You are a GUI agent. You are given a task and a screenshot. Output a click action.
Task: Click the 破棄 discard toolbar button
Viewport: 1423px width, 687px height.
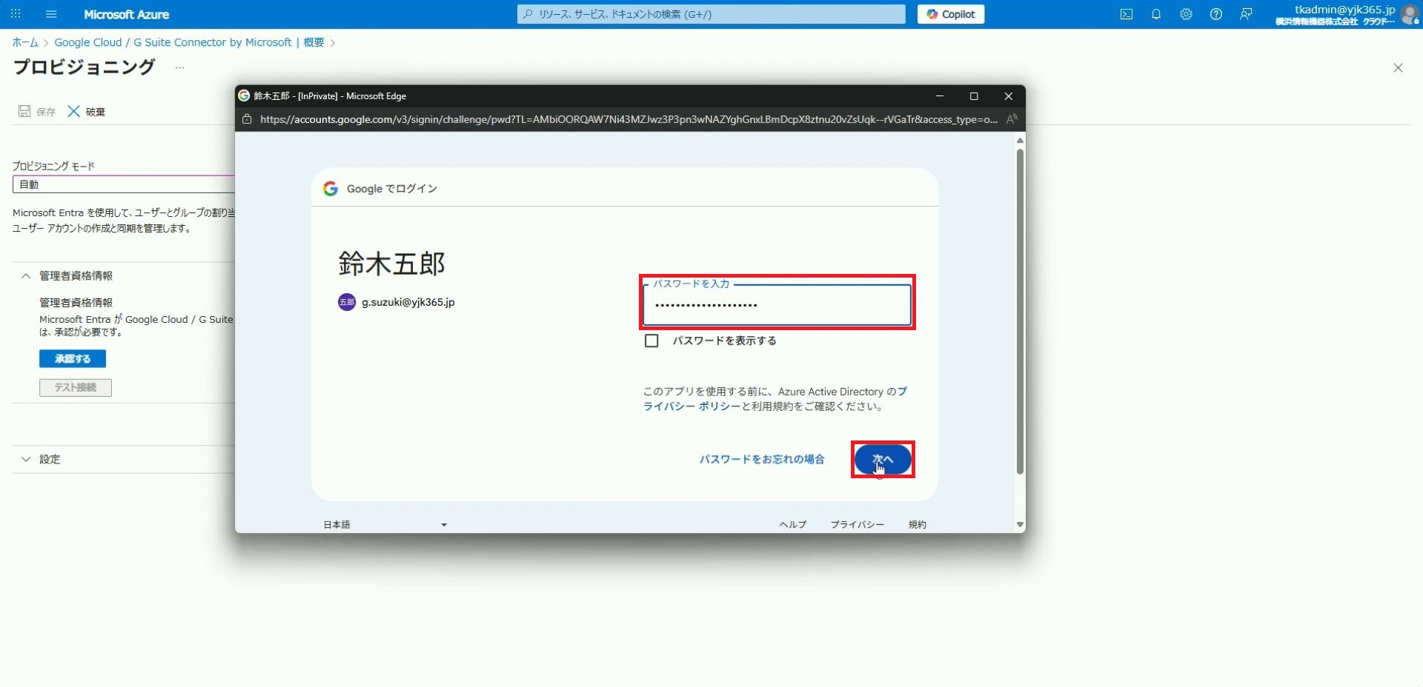pos(87,112)
